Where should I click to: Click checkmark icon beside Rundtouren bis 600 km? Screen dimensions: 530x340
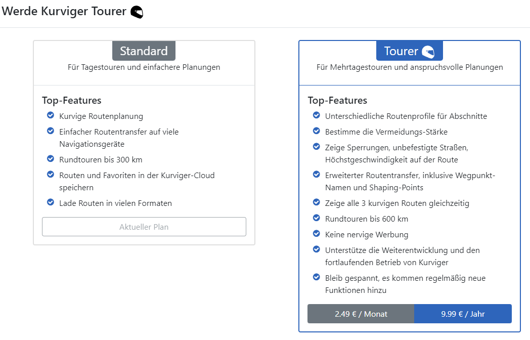[317, 219]
